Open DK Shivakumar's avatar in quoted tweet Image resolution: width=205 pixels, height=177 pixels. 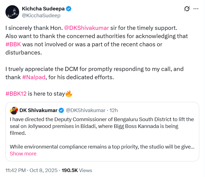tap(14, 110)
